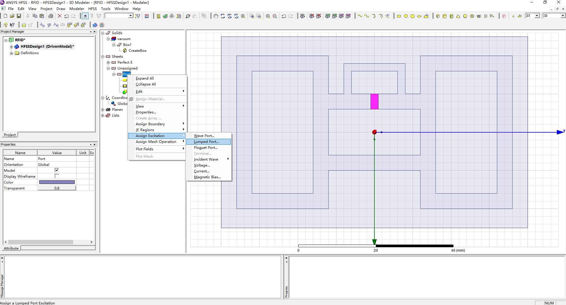Screen dimensions: 566x305
Task: Expand the Perfect E tree node
Action: tap(108, 62)
